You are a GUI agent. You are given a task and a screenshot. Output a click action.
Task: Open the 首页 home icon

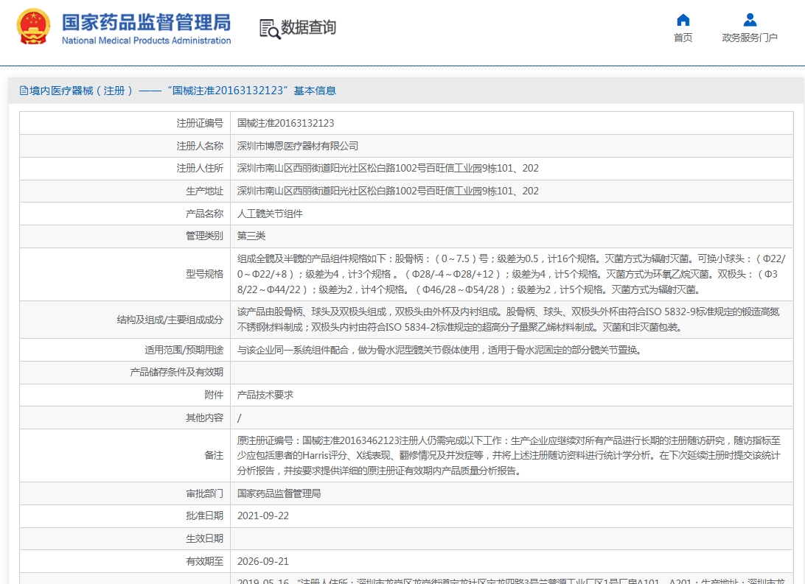pyautogui.click(x=683, y=20)
